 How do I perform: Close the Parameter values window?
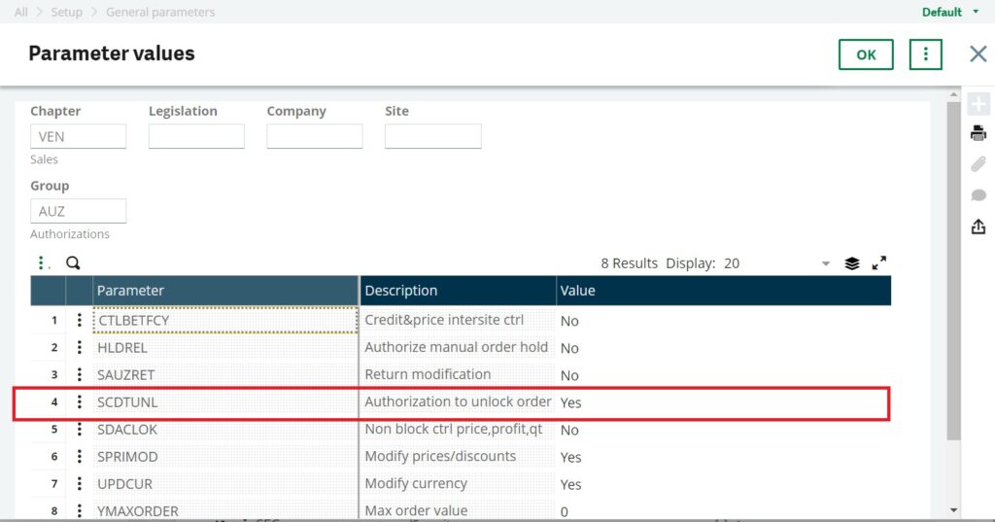point(978,54)
